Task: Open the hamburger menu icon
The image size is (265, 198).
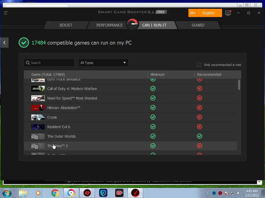Action: point(6,13)
